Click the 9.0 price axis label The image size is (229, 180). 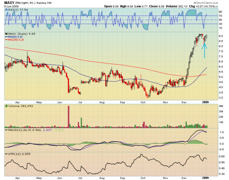(221, 36)
